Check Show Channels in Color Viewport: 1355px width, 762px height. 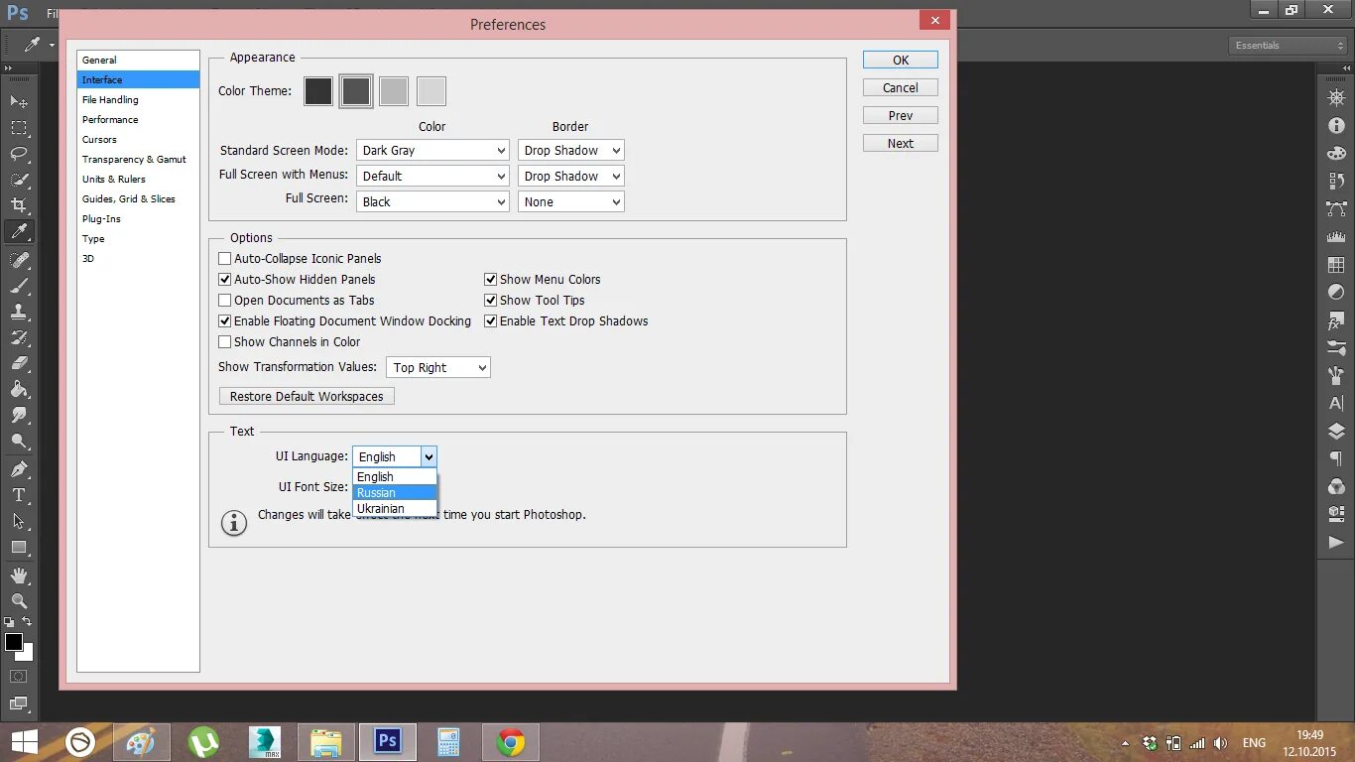pos(224,341)
